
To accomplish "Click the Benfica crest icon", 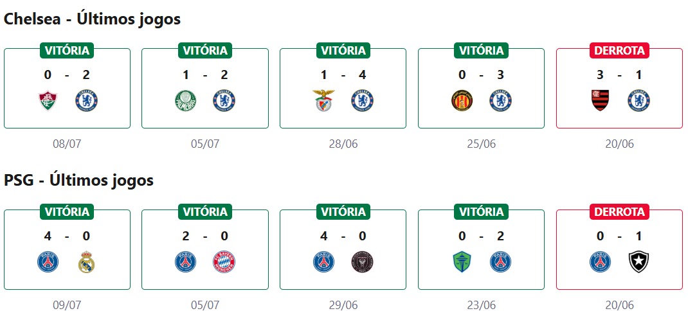I will click(323, 100).
